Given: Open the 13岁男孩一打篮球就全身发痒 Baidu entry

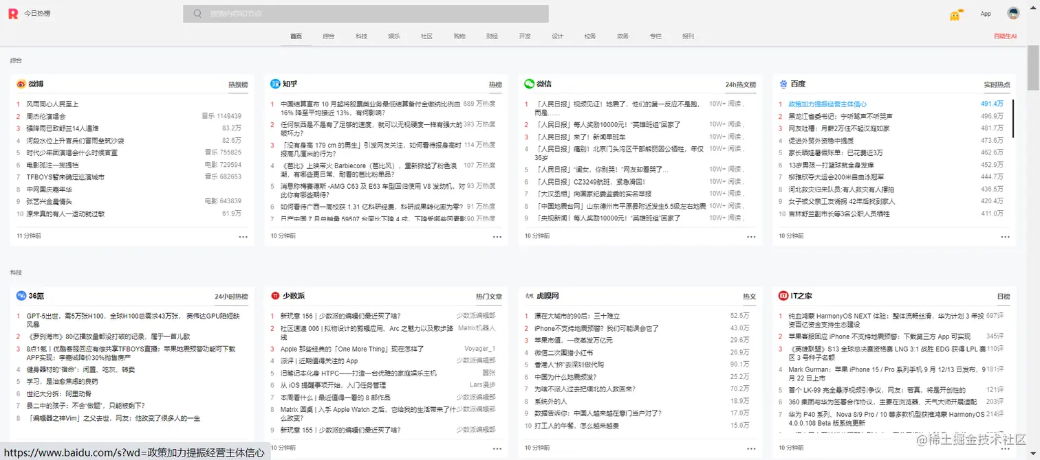Looking at the screenshot, I should 831,165.
